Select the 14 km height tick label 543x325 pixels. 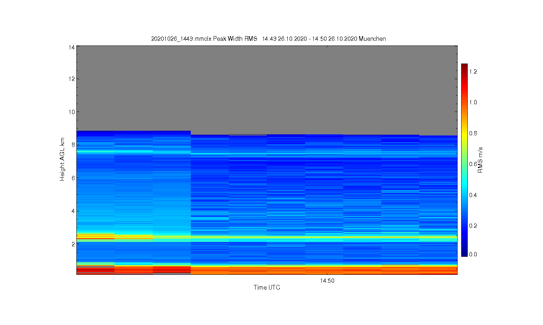(71, 47)
